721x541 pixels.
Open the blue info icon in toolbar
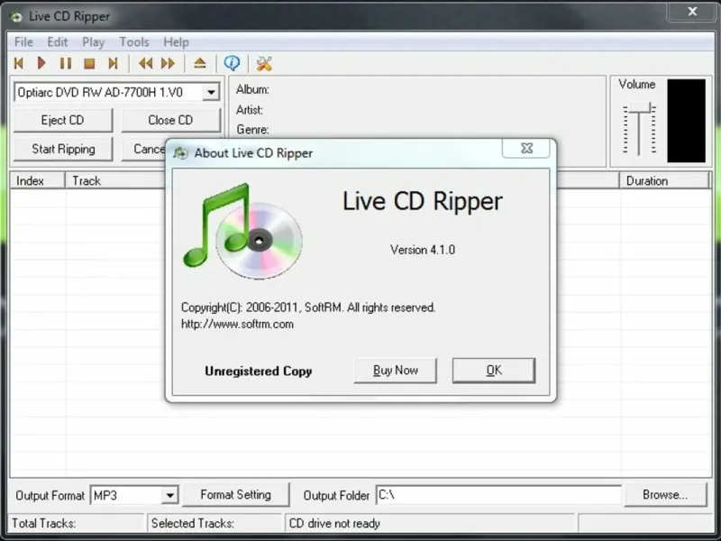tap(232, 63)
